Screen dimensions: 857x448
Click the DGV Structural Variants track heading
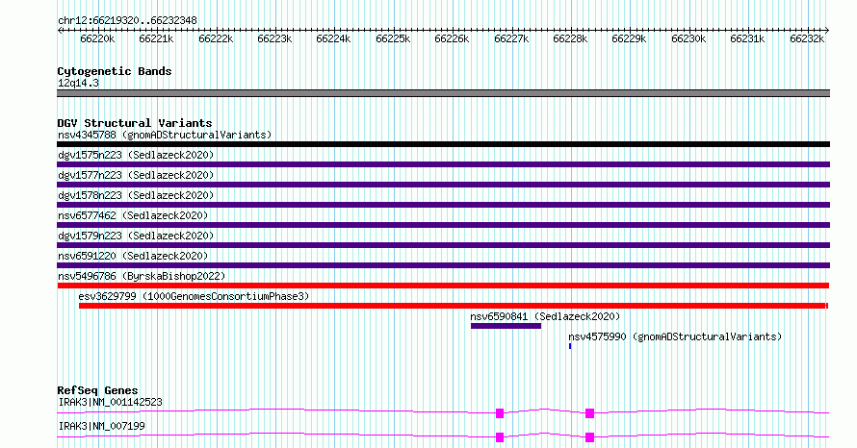(135, 123)
